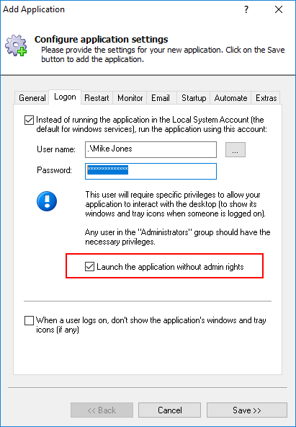Click the Save >> button
This screenshot has width=296, height=427.
(247, 410)
